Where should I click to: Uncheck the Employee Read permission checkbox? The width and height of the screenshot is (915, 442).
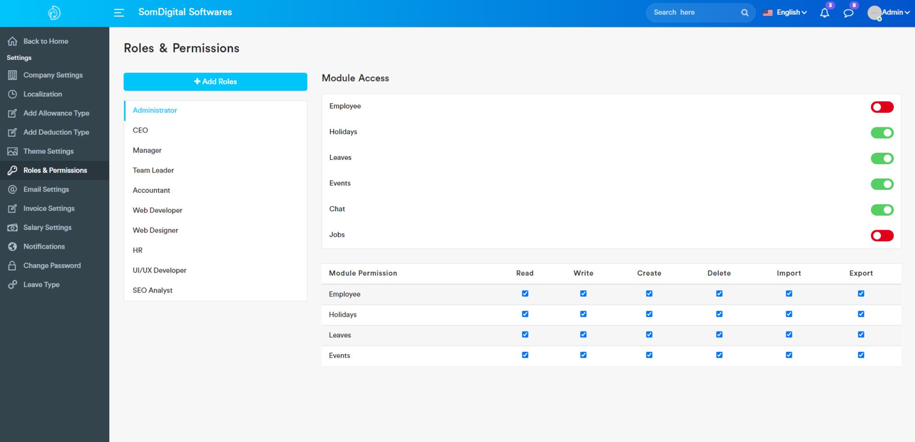(x=525, y=294)
